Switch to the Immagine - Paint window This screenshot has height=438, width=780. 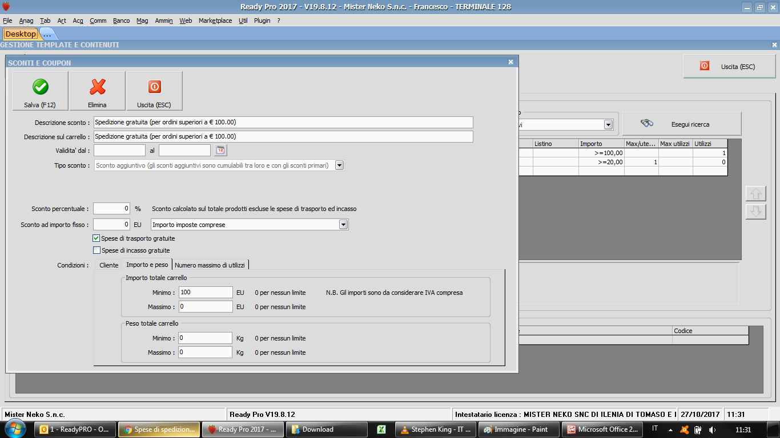click(518, 429)
